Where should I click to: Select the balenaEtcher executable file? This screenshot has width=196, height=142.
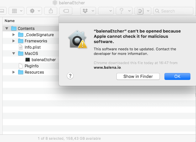44,60
